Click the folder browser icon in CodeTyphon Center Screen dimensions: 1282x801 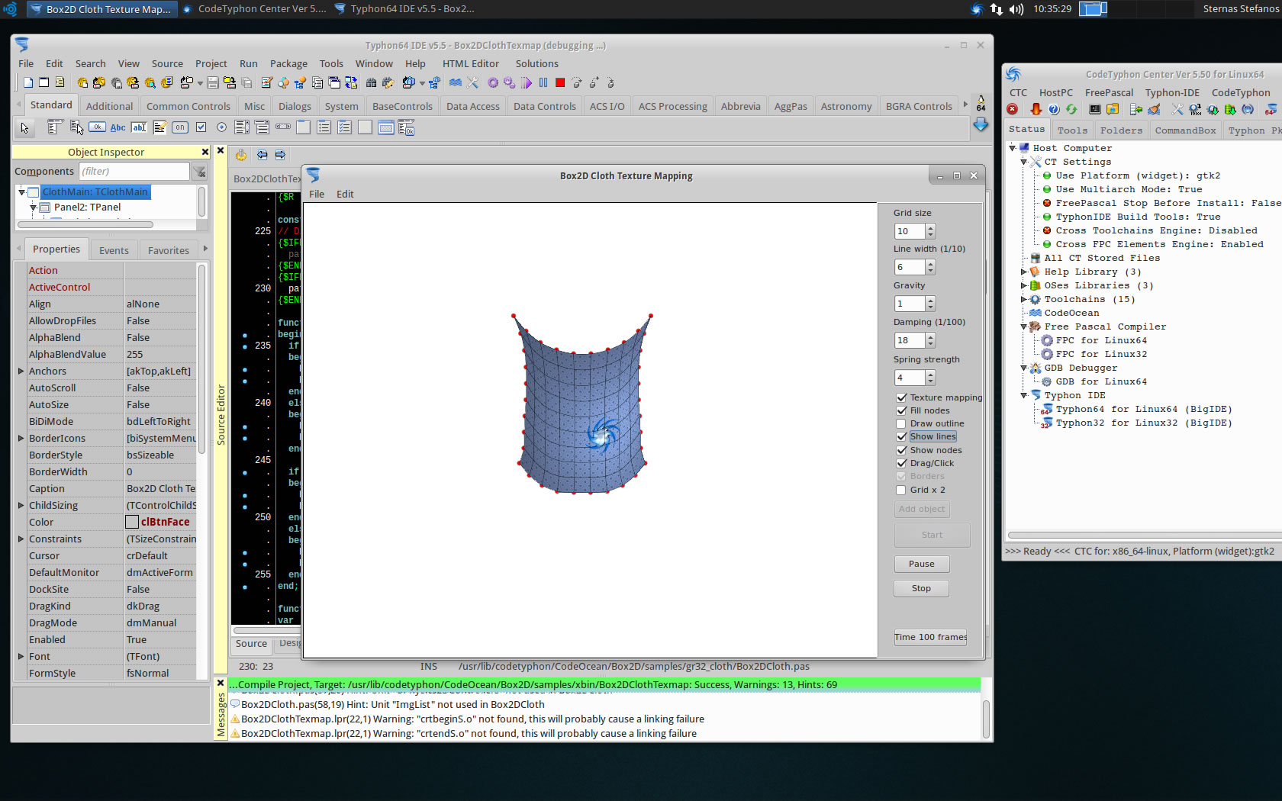pyautogui.click(x=1113, y=109)
